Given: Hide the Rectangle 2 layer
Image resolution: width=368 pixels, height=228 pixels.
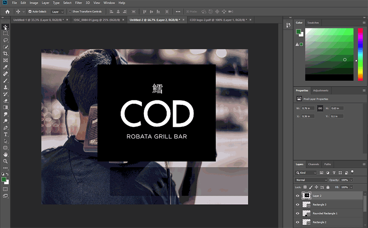Looking at the screenshot, I should point(298,222).
